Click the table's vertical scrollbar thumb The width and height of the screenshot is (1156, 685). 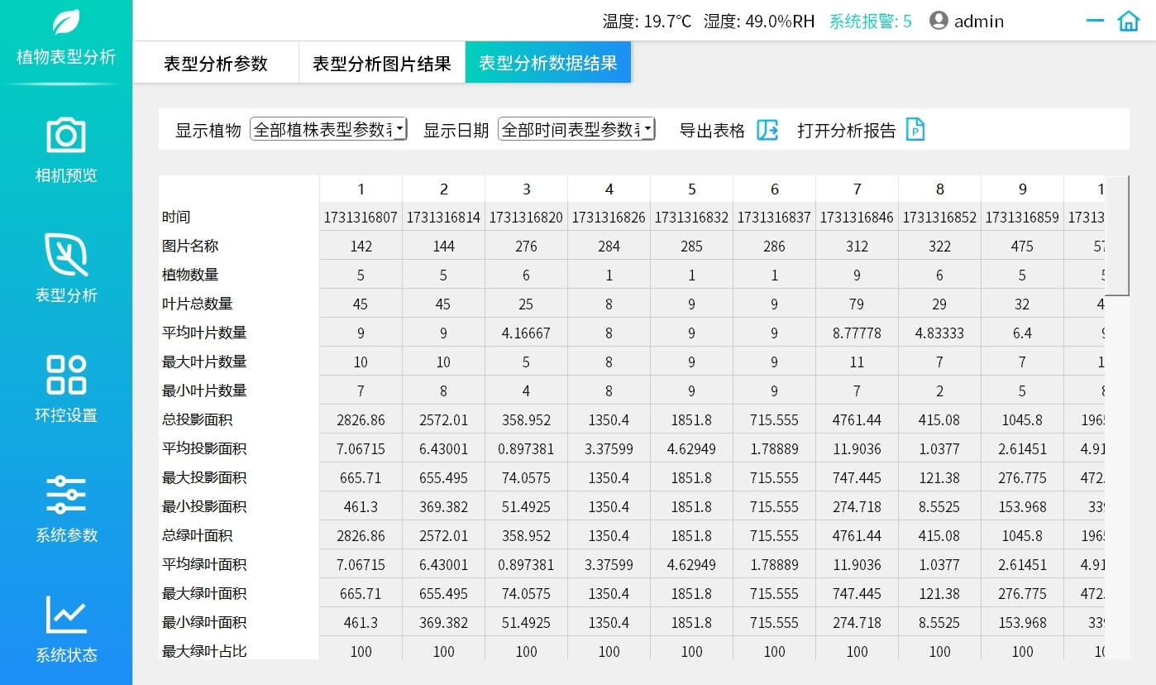click(1117, 236)
